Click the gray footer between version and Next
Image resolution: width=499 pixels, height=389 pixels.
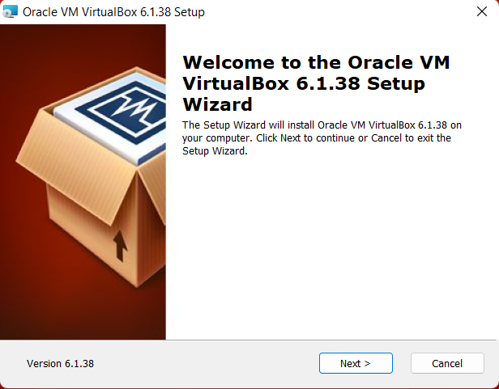tap(207, 363)
